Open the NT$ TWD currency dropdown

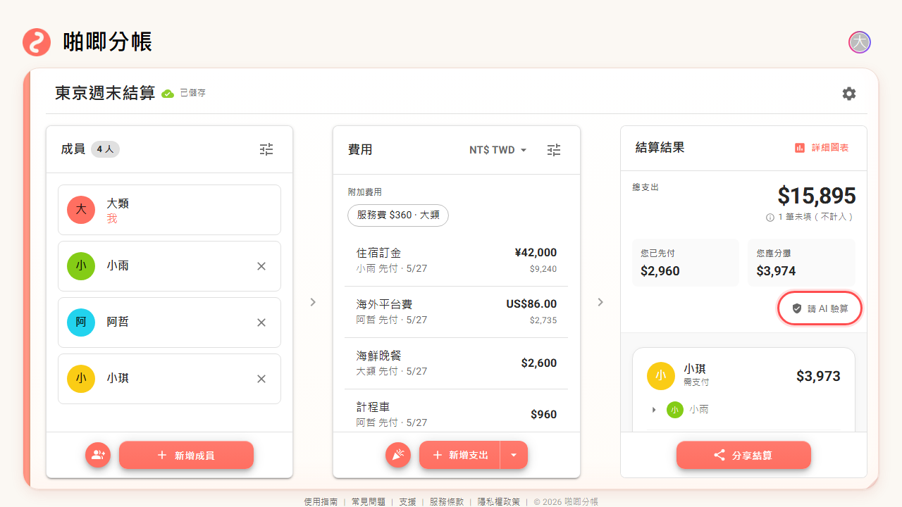pos(498,150)
